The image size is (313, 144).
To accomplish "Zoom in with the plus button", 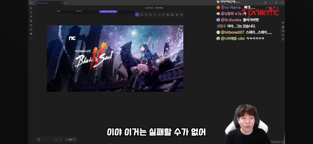I will pyautogui.click(x=75, y=139).
